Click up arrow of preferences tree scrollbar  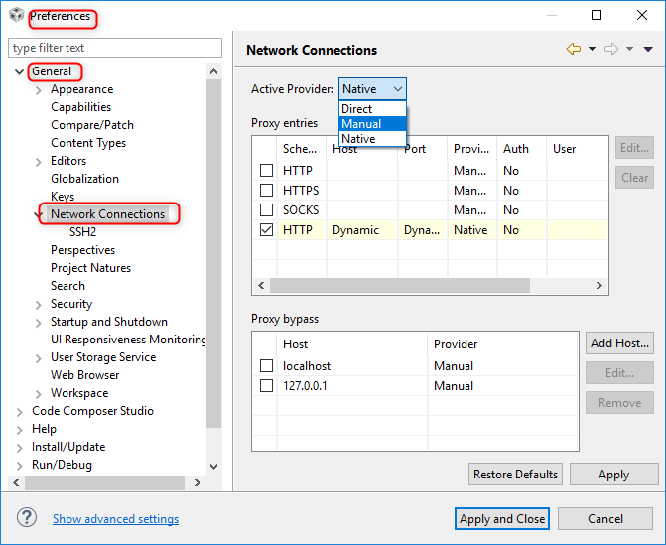coord(213,71)
